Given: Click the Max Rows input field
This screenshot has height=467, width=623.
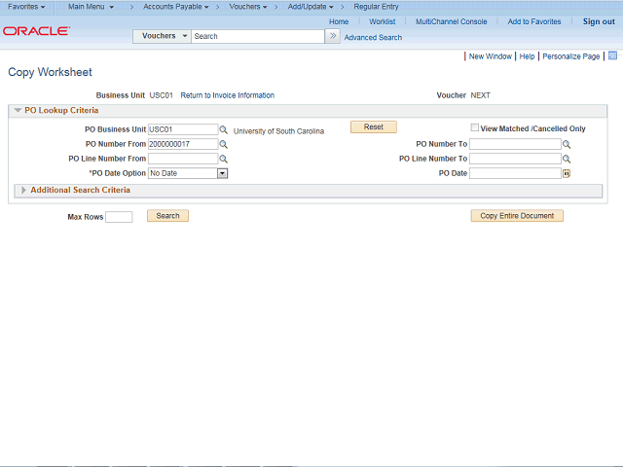Looking at the screenshot, I should click(119, 217).
